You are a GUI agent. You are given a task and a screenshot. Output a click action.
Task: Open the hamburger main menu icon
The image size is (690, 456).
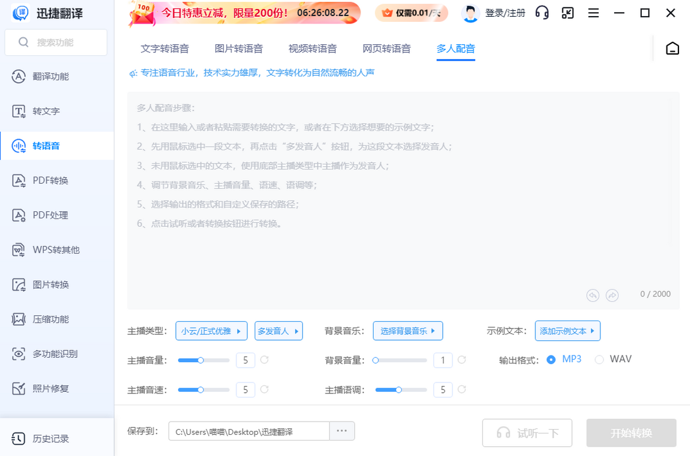click(593, 13)
